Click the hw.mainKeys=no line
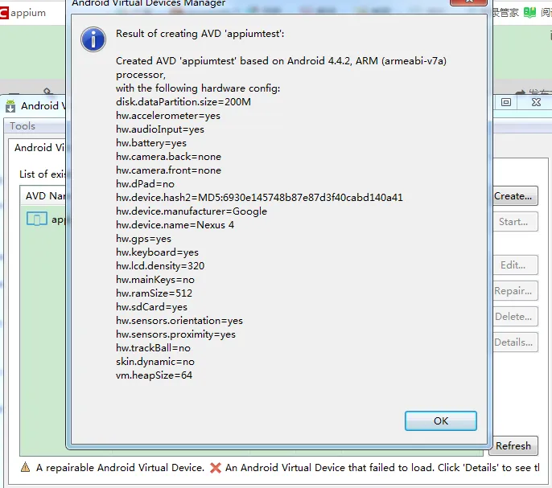552x488 pixels. click(154, 279)
